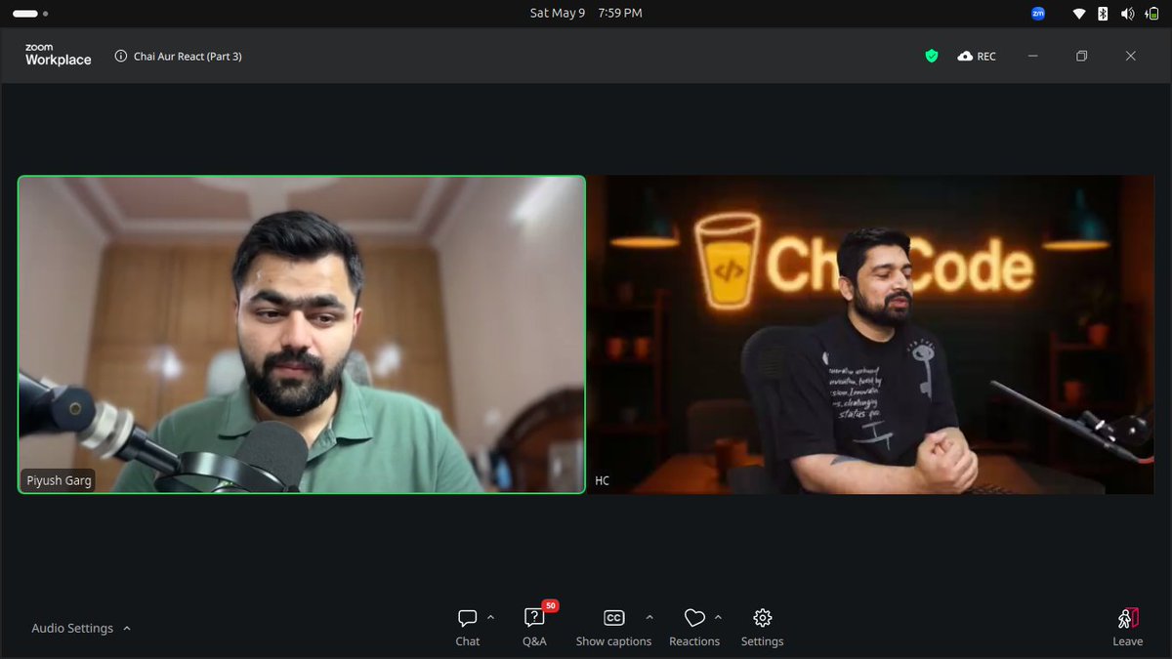Click the meeting title text
Image resolution: width=1172 pixels, height=659 pixels.
click(188, 57)
